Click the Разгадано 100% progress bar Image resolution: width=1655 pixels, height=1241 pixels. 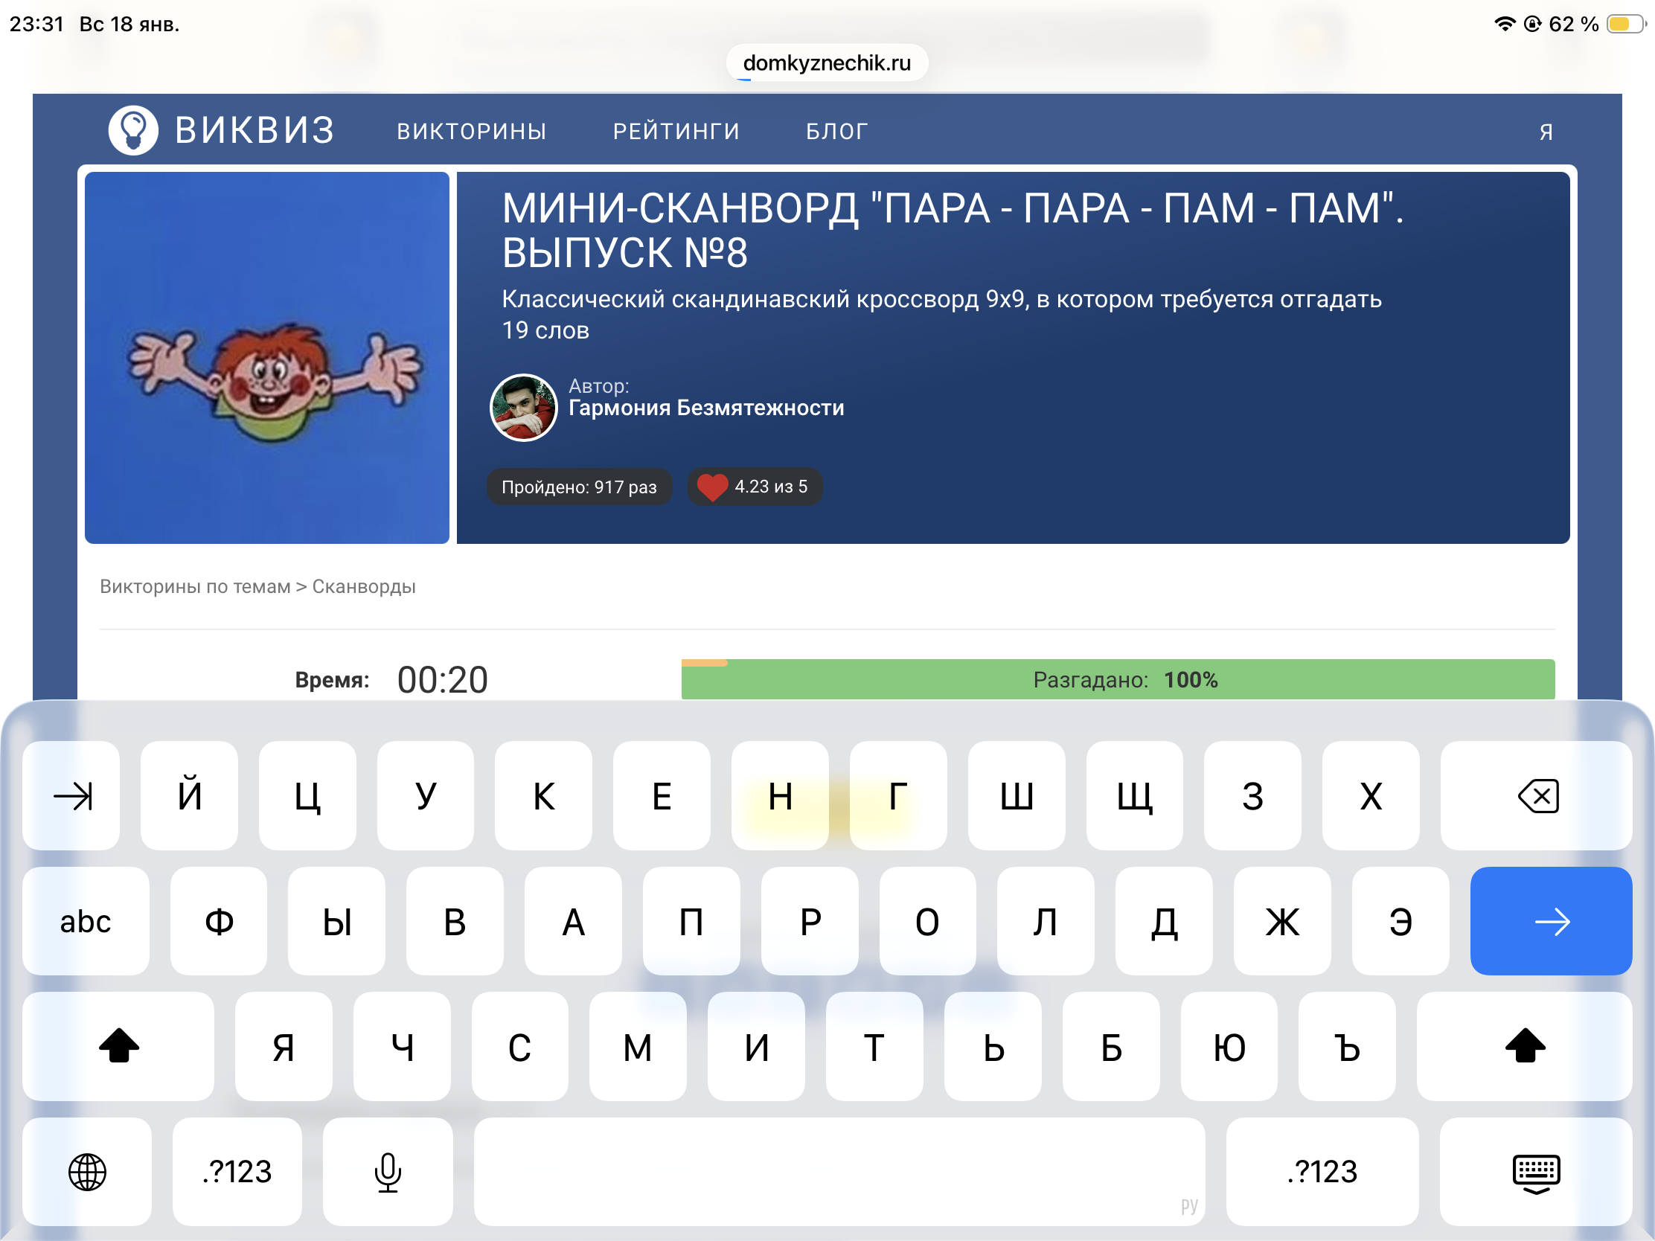pos(1117,680)
